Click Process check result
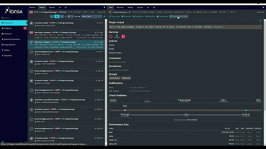266x149 pixels. pyautogui.click(x=179, y=17)
